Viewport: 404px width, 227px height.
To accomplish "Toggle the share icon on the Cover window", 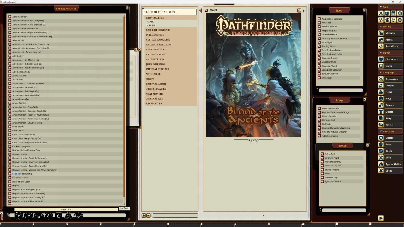I will click(x=299, y=10).
